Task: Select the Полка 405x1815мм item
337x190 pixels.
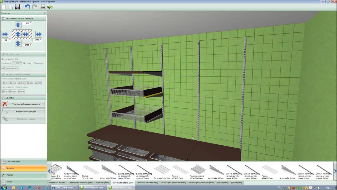Action: 180,172
